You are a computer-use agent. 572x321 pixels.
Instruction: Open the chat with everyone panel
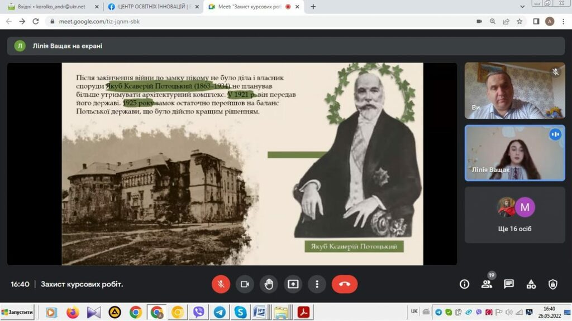(x=509, y=284)
